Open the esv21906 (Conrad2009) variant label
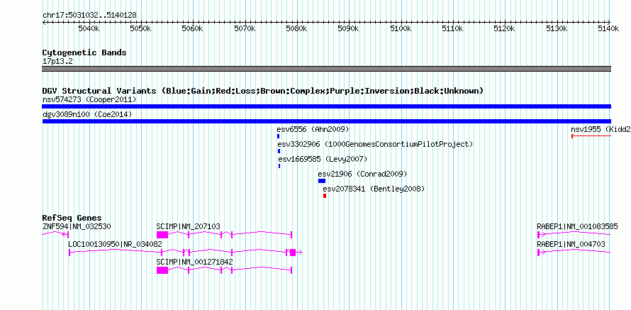The height and width of the screenshot is (310, 631). tap(362, 174)
